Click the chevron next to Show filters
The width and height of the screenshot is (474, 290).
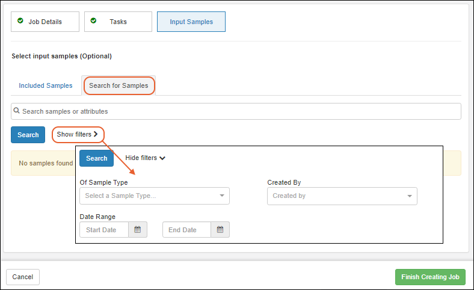96,134
